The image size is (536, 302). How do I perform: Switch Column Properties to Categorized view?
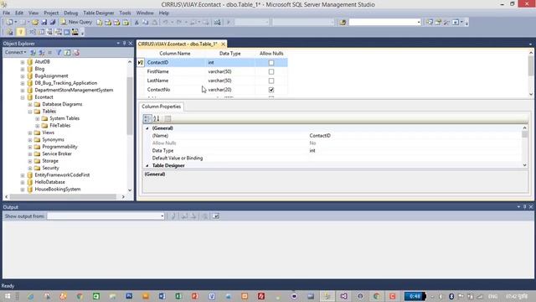[147, 118]
